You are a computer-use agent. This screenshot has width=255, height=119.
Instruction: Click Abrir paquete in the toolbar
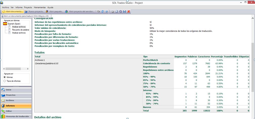54,12
